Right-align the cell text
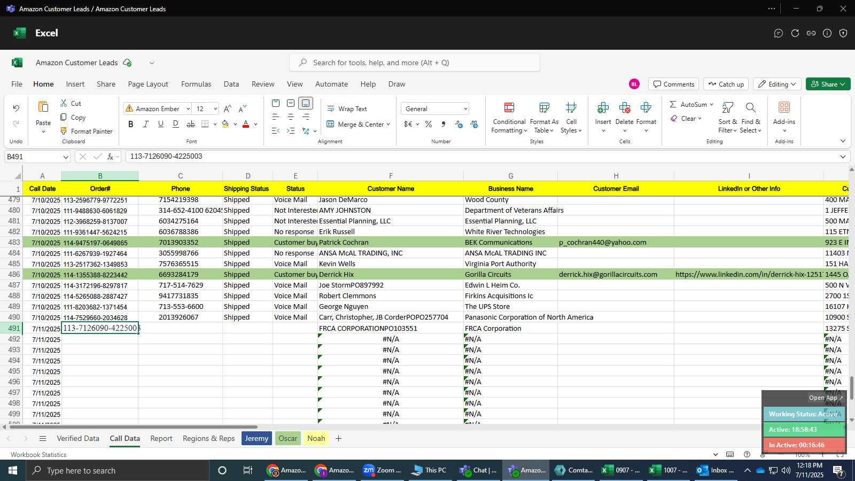Screen dimensions: 855x481 click(x=306, y=117)
